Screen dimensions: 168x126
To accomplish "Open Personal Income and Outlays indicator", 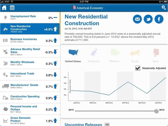I will click(30, 109).
